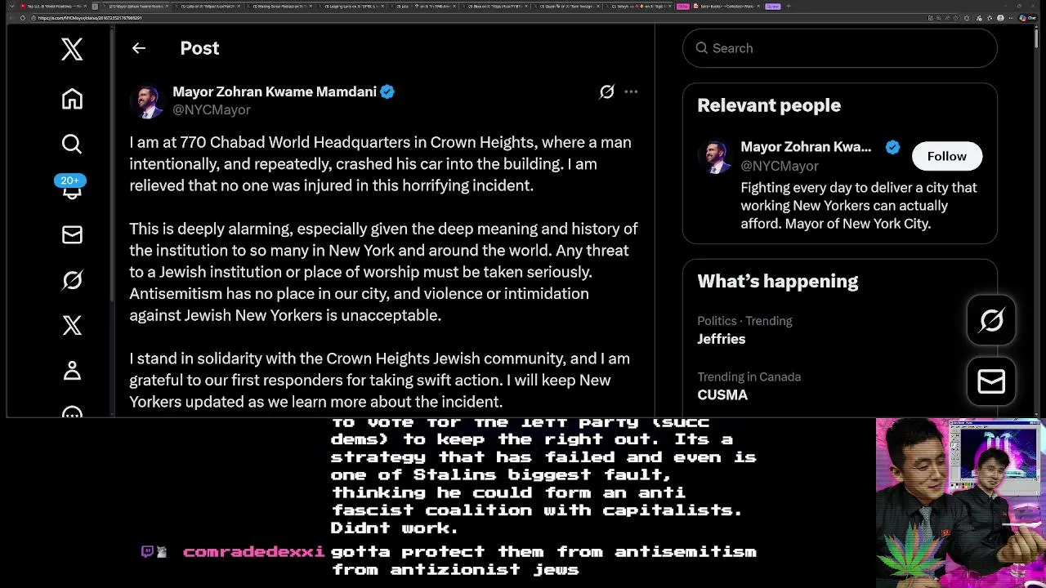
Task: Go back with the Post arrow
Action: coord(139,48)
